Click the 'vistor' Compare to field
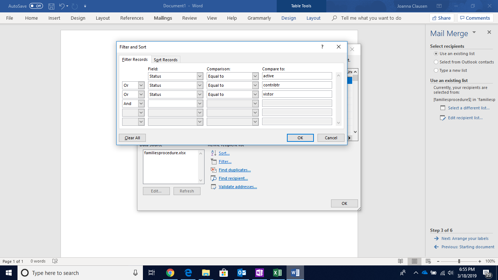 [x=297, y=94]
